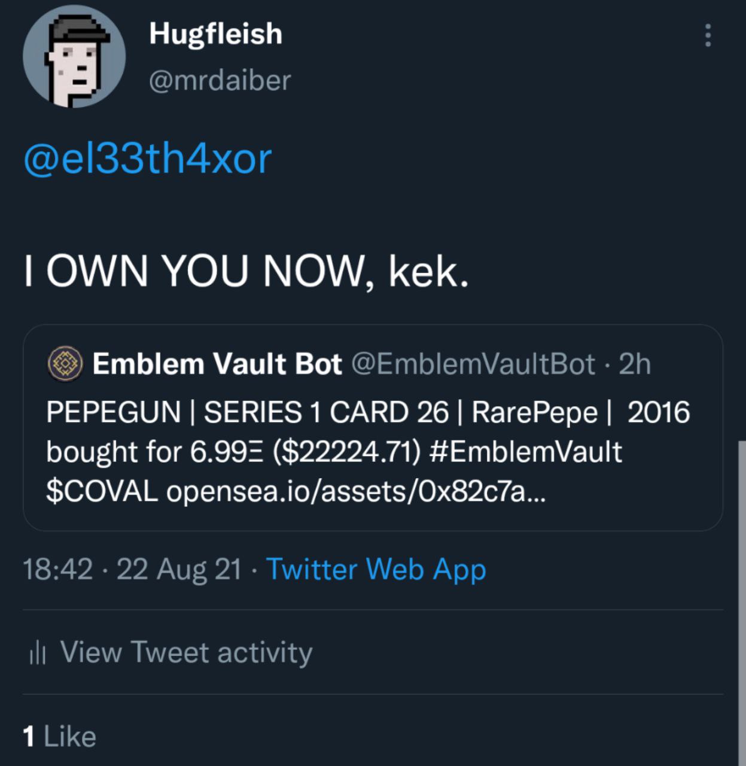Click the Twitter Web App source link
This screenshot has width=746, height=766.
click(376, 569)
